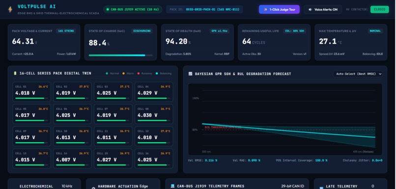Click the green status dot in CAN-BUS J1939 Active
Viewport: 396px width, 189px height.
[x=108, y=10]
